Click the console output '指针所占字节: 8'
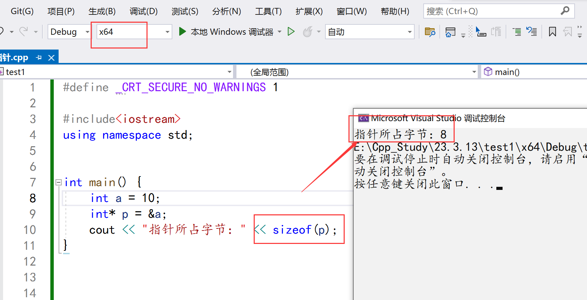The height and width of the screenshot is (300, 587). point(401,134)
